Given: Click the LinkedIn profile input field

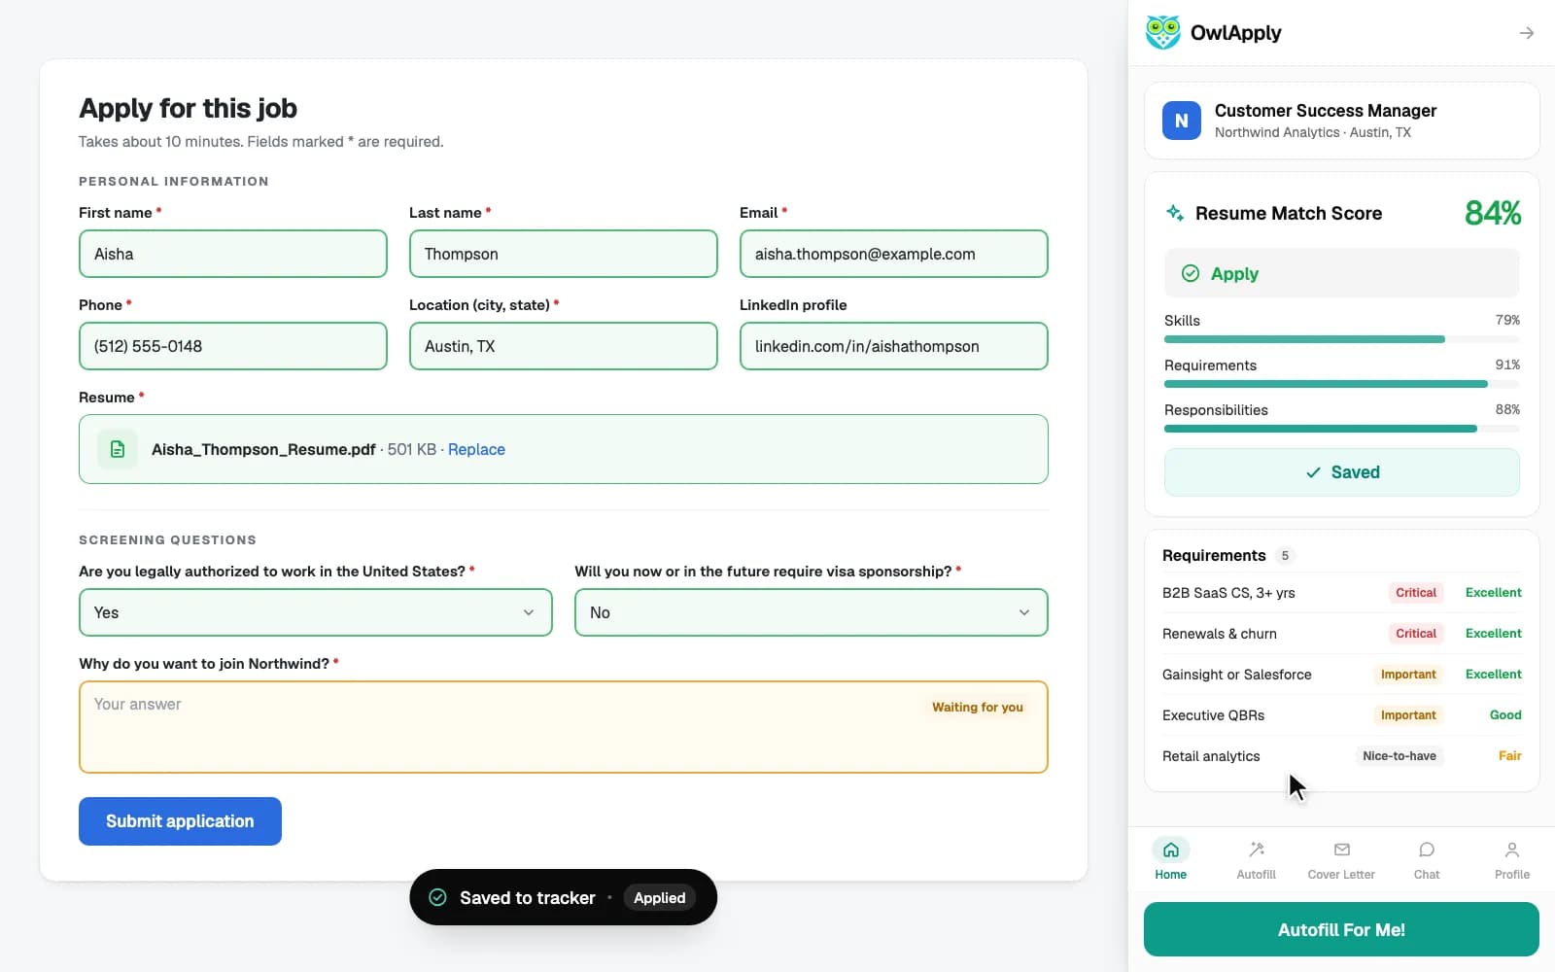Looking at the screenshot, I should [x=894, y=346].
